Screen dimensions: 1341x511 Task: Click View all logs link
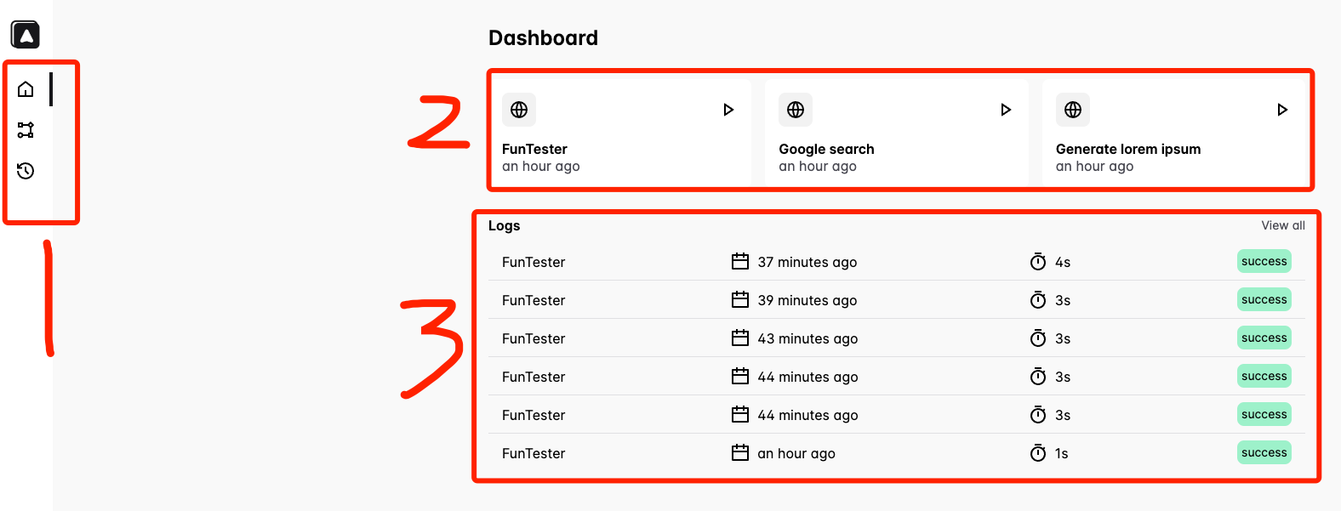coord(1283,225)
